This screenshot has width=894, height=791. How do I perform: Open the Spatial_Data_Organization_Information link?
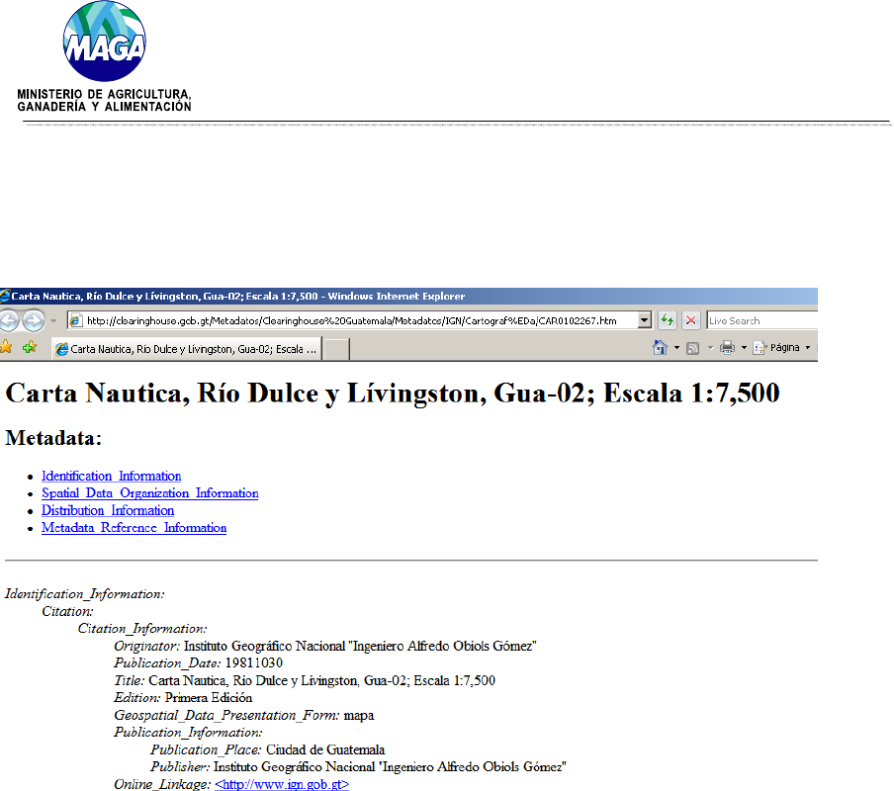150,493
